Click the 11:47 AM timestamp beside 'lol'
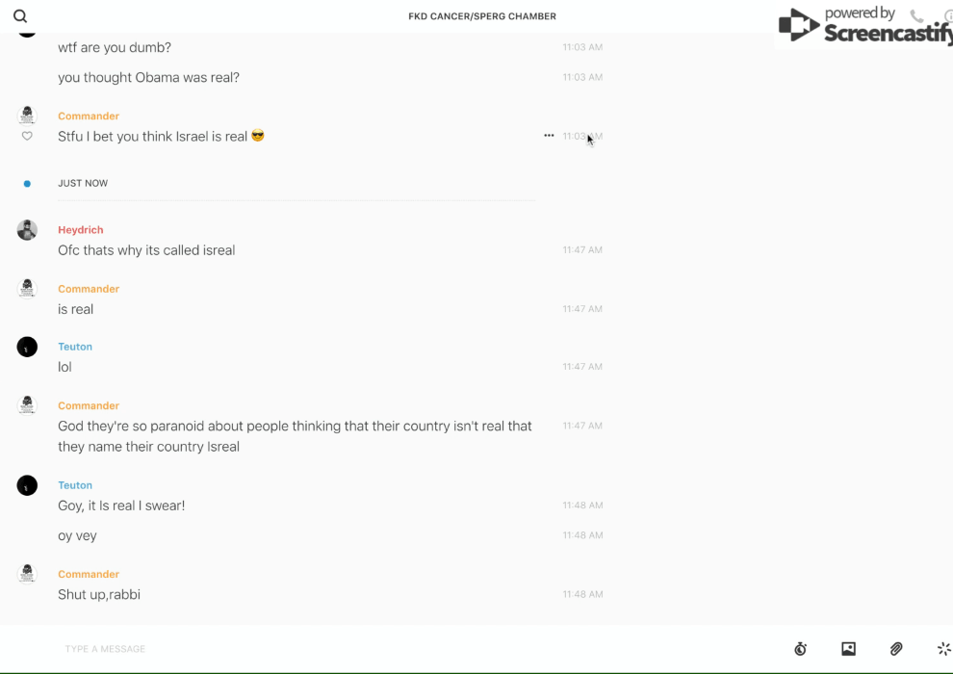 [582, 367]
